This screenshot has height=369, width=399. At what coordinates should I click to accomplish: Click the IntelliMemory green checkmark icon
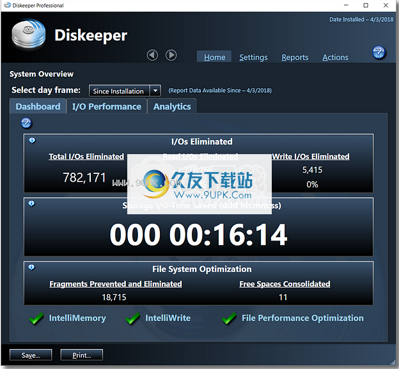(36, 318)
